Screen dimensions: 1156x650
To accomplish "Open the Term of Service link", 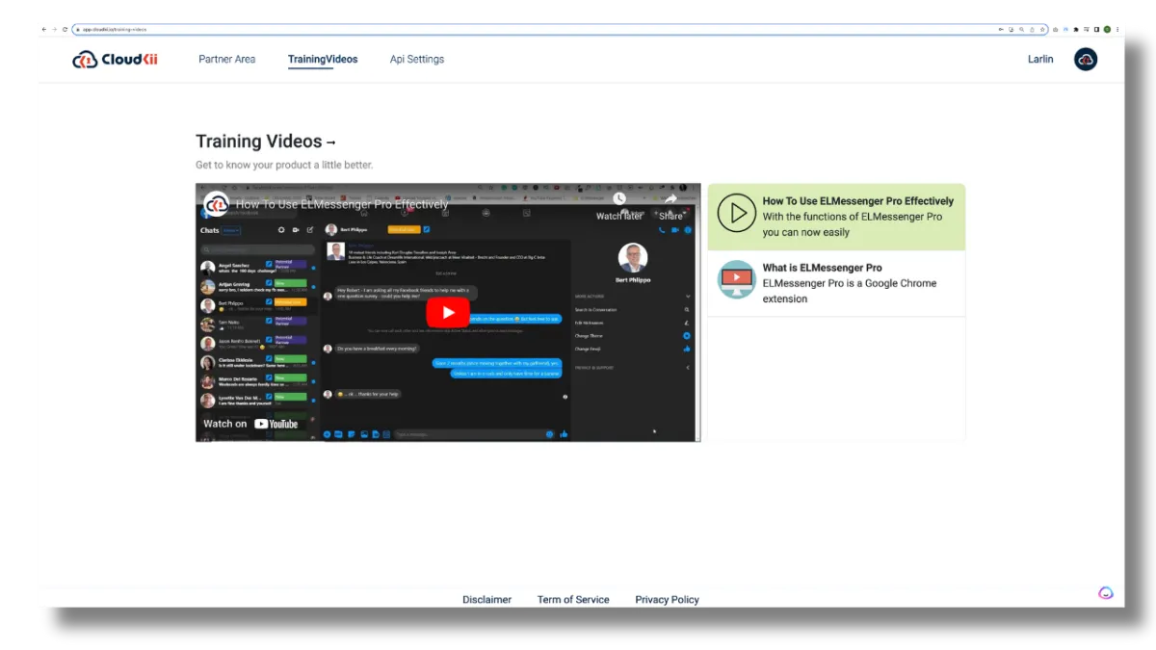I will coord(573,599).
